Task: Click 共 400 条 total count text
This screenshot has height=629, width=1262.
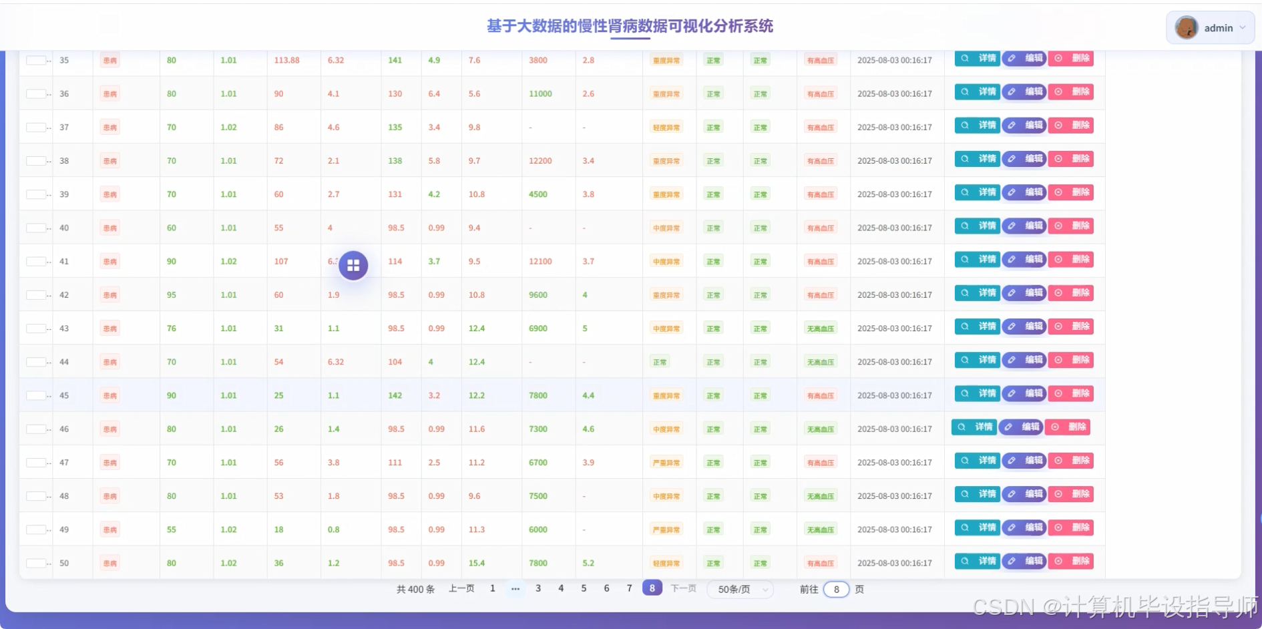Action: click(415, 590)
